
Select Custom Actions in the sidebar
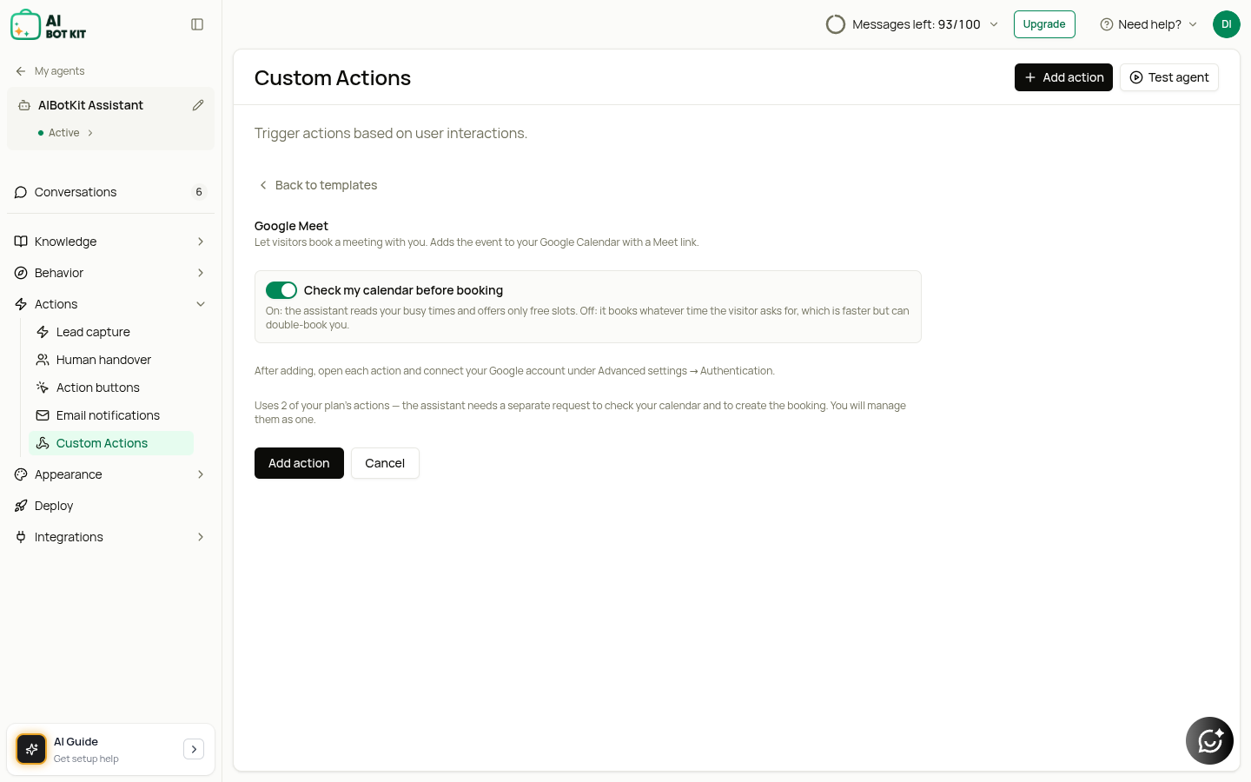click(111, 443)
